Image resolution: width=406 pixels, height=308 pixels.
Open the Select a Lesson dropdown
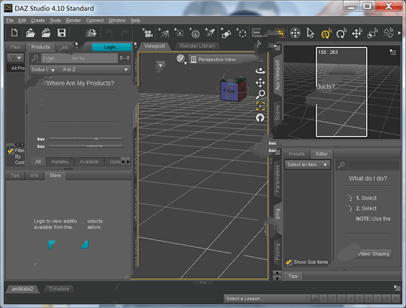click(x=267, y=299)
